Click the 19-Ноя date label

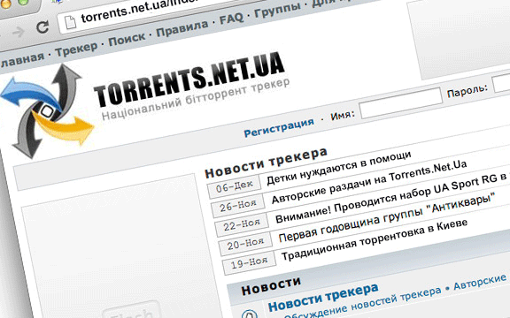pyautogui.click(x=249, y=262)
